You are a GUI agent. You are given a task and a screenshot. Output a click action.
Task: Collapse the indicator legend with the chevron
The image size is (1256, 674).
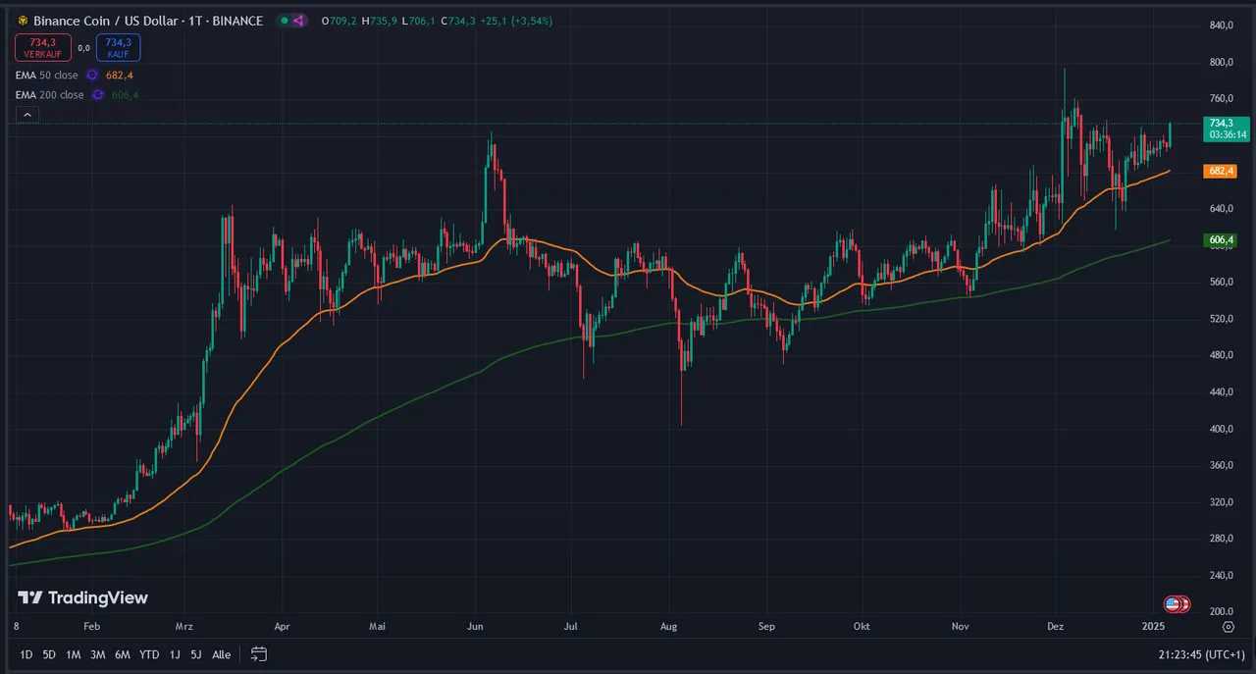pyautogui.click(x=27, y=115)
